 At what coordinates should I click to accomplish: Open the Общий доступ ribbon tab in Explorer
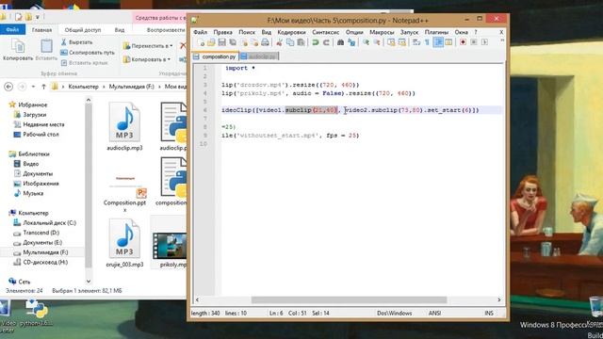[x=83, y=29]
